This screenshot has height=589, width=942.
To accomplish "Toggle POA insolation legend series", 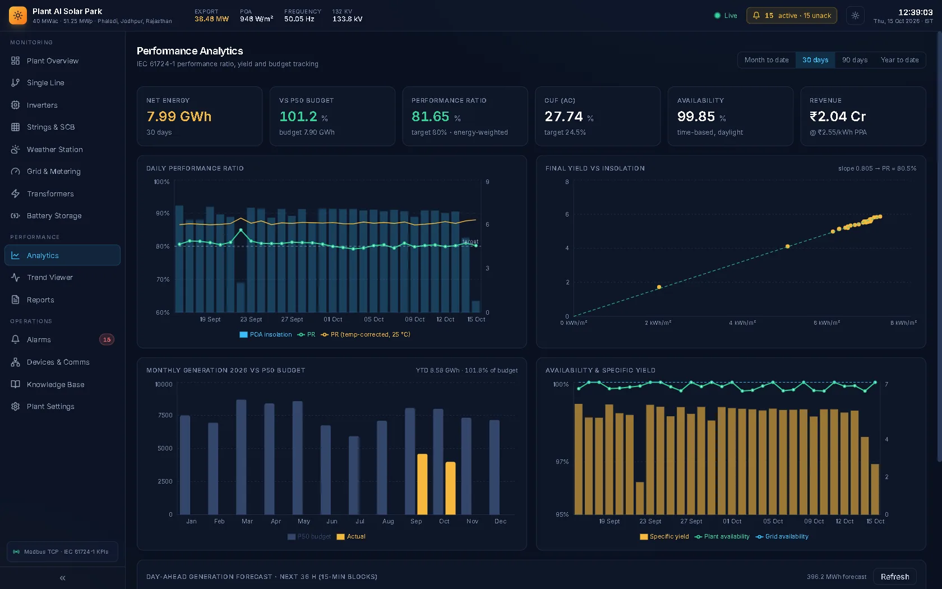I will pyautogui.click(x=266, y=334).
